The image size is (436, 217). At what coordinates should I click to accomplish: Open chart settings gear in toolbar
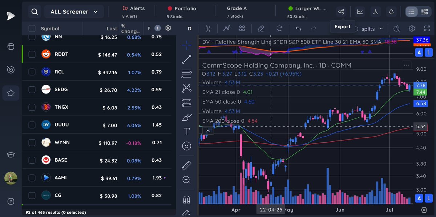pyautogui.click(x=412, y=28)
